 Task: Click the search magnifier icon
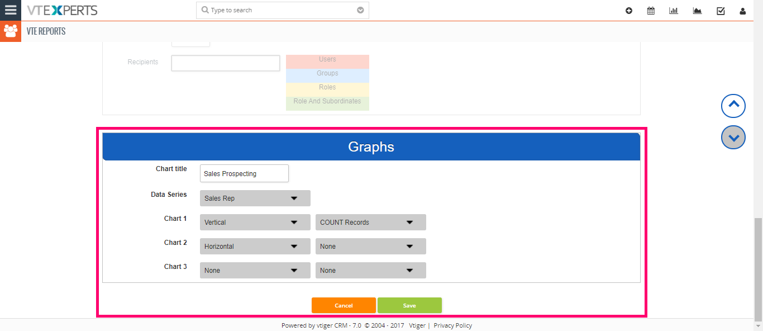tap(205, 10)
